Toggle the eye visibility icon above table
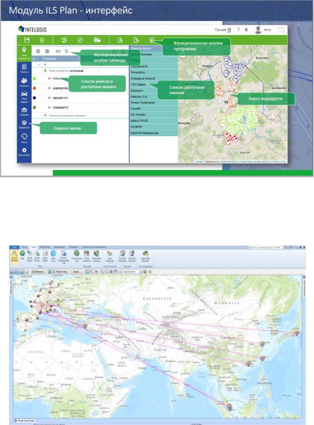Image resolution: width=314 pixels, height=425 pixels. (58, 51)
